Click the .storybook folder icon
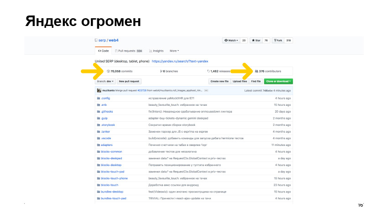 (99, 125)
